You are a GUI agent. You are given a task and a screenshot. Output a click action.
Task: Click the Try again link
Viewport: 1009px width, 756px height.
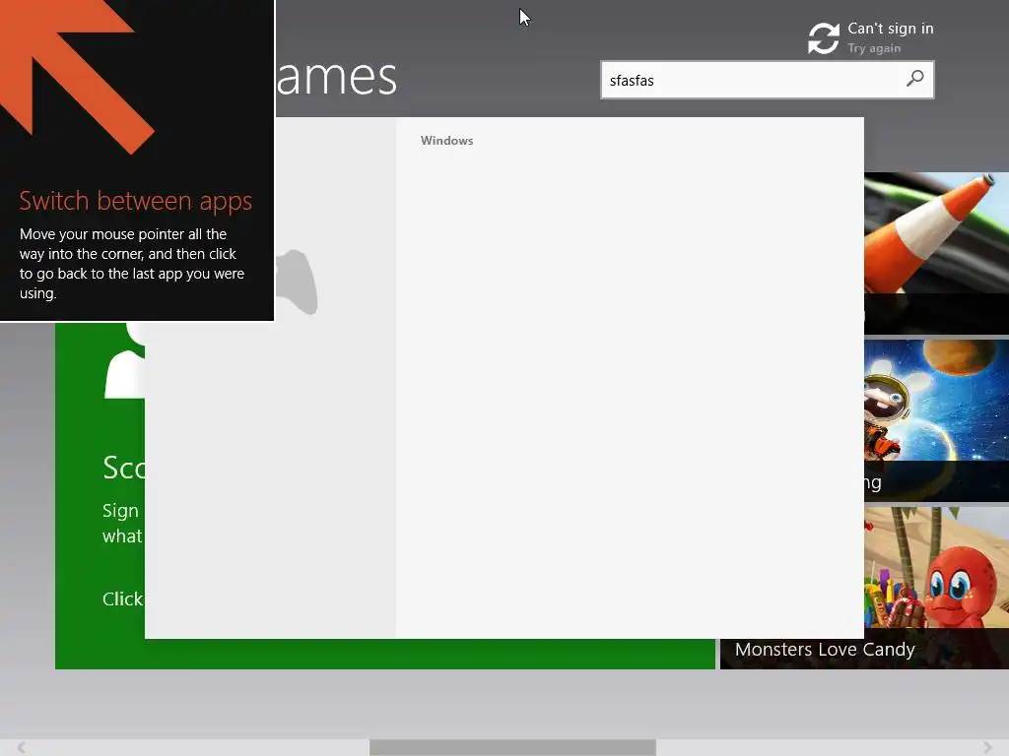pyautogui.click(x=874, y=48)
